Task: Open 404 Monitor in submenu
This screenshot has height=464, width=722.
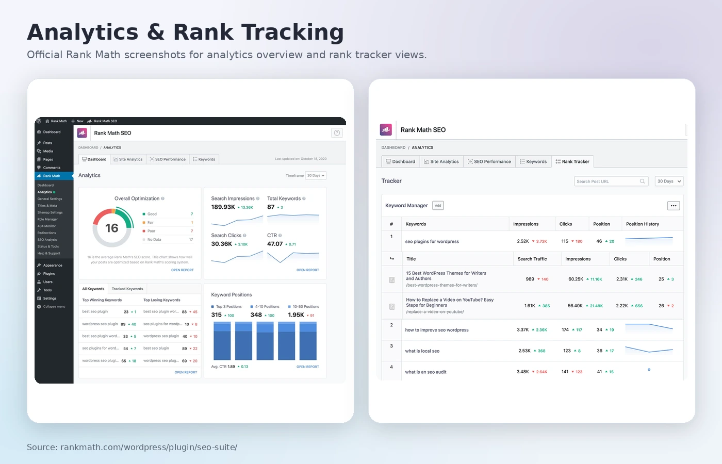Action: pos(46,226)
